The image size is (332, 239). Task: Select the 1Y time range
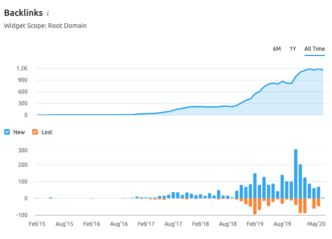click(x=293, y=49)
